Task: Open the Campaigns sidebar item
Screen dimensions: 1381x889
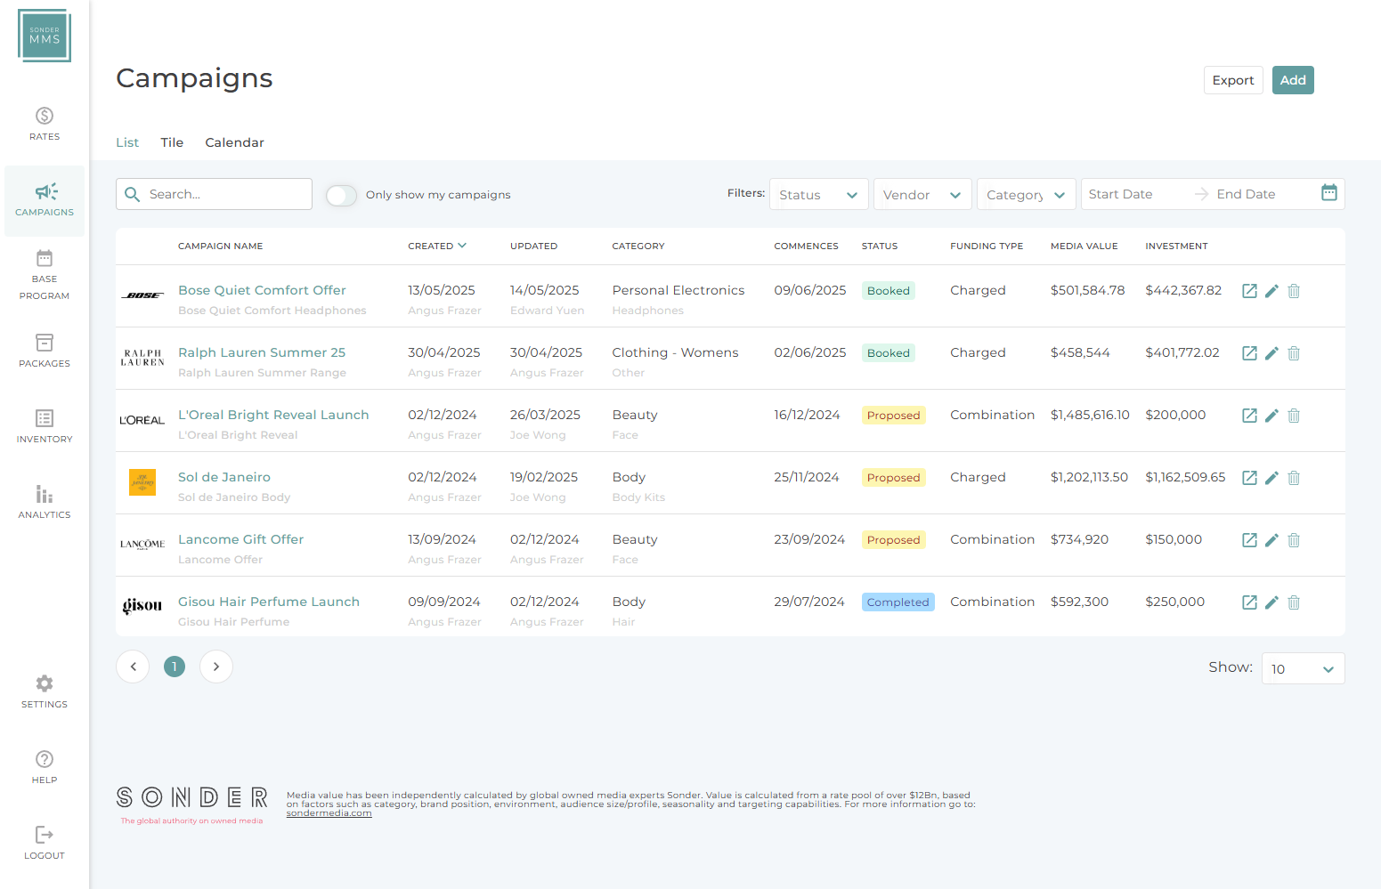Action: (x=45, y=200)
